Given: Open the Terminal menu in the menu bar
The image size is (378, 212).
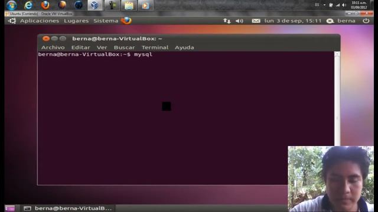Looking at the screenshot, I should point(155,47).
